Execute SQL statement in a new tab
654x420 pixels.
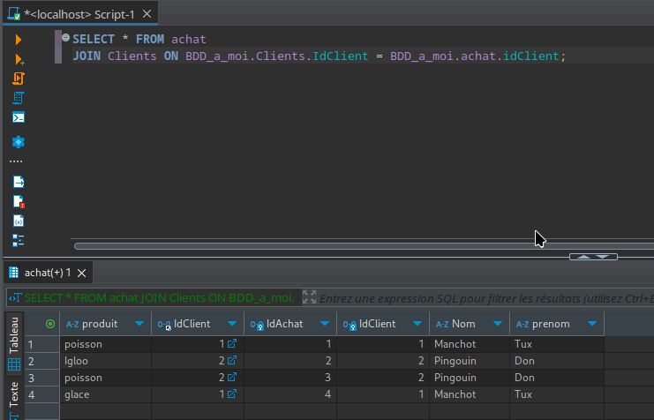coord(19,59)
